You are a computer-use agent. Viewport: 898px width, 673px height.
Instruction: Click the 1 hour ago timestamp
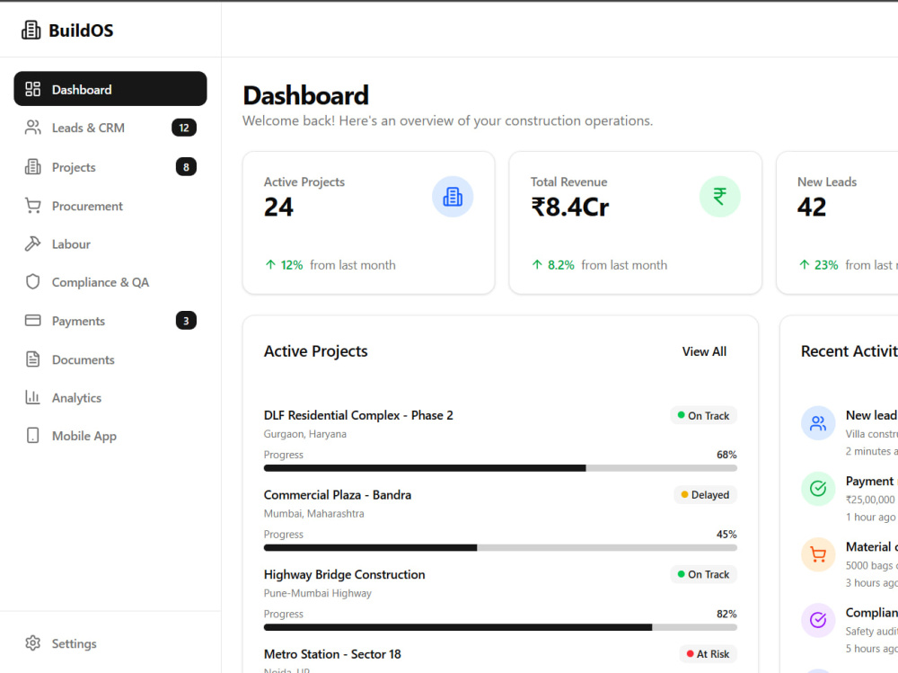(870, 517)
